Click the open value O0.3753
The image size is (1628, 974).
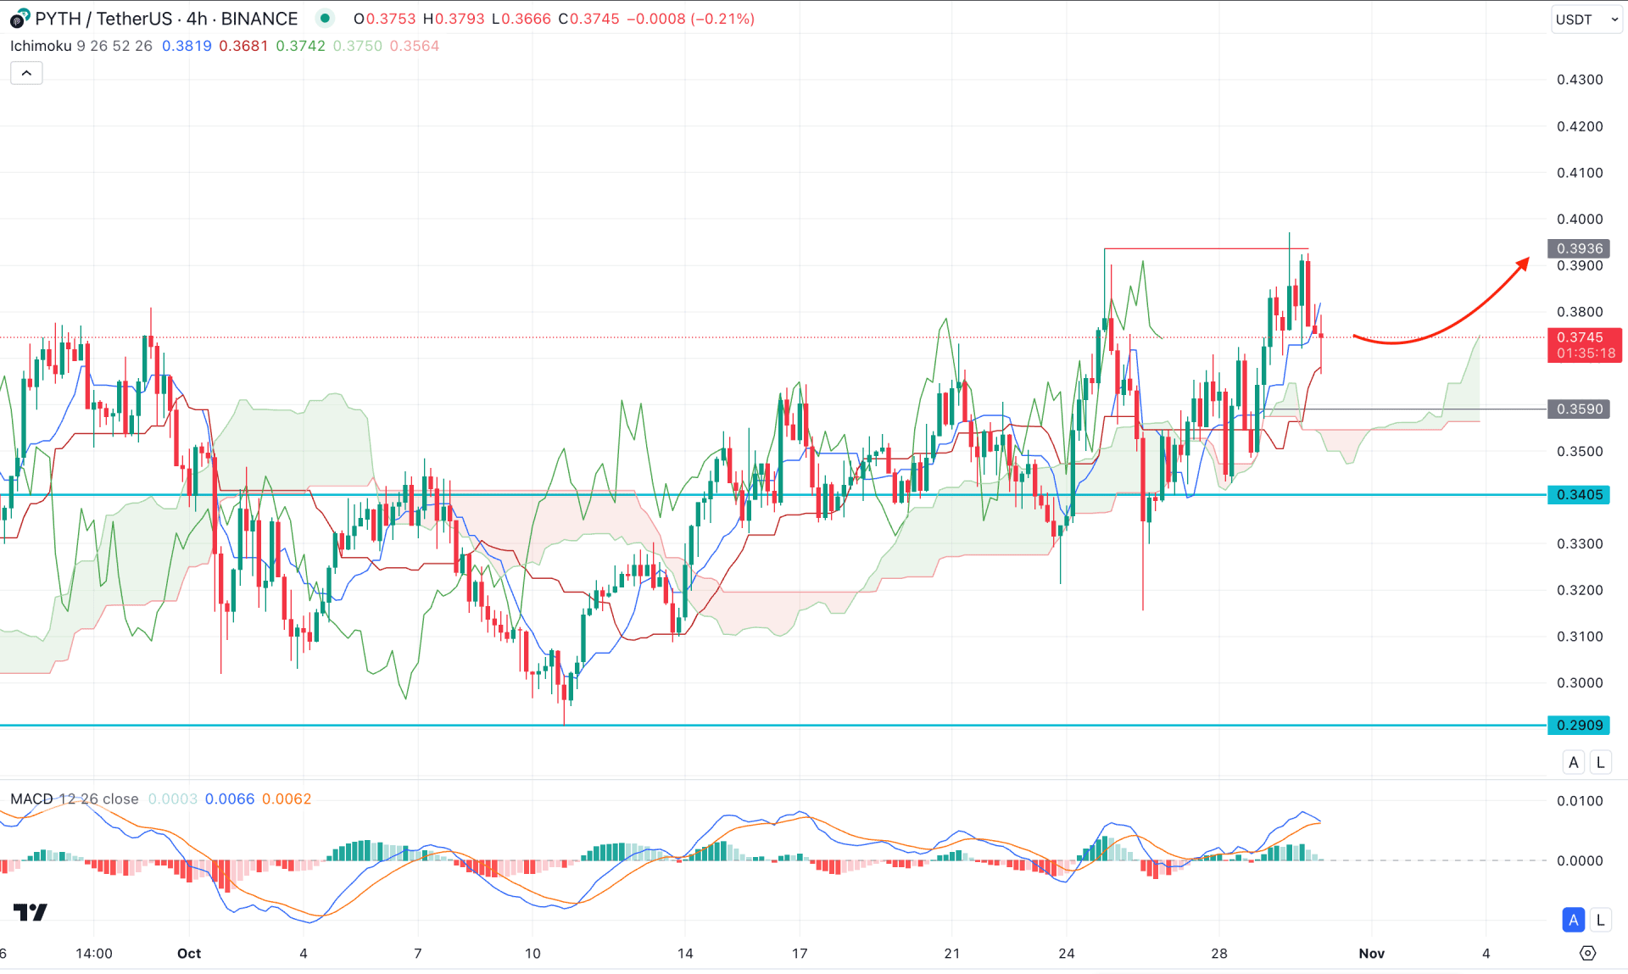click(385, 18)
